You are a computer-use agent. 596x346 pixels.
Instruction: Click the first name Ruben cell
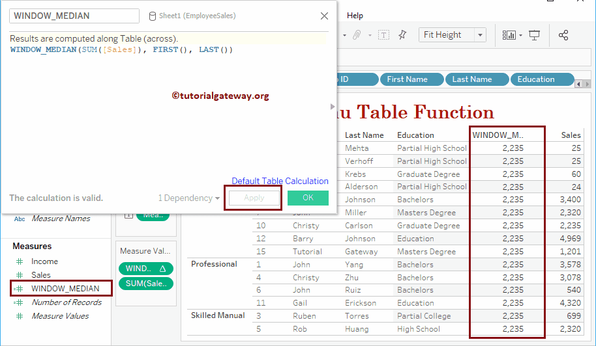[304, 316]
